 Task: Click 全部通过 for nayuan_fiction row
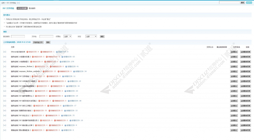coord(234,67)
